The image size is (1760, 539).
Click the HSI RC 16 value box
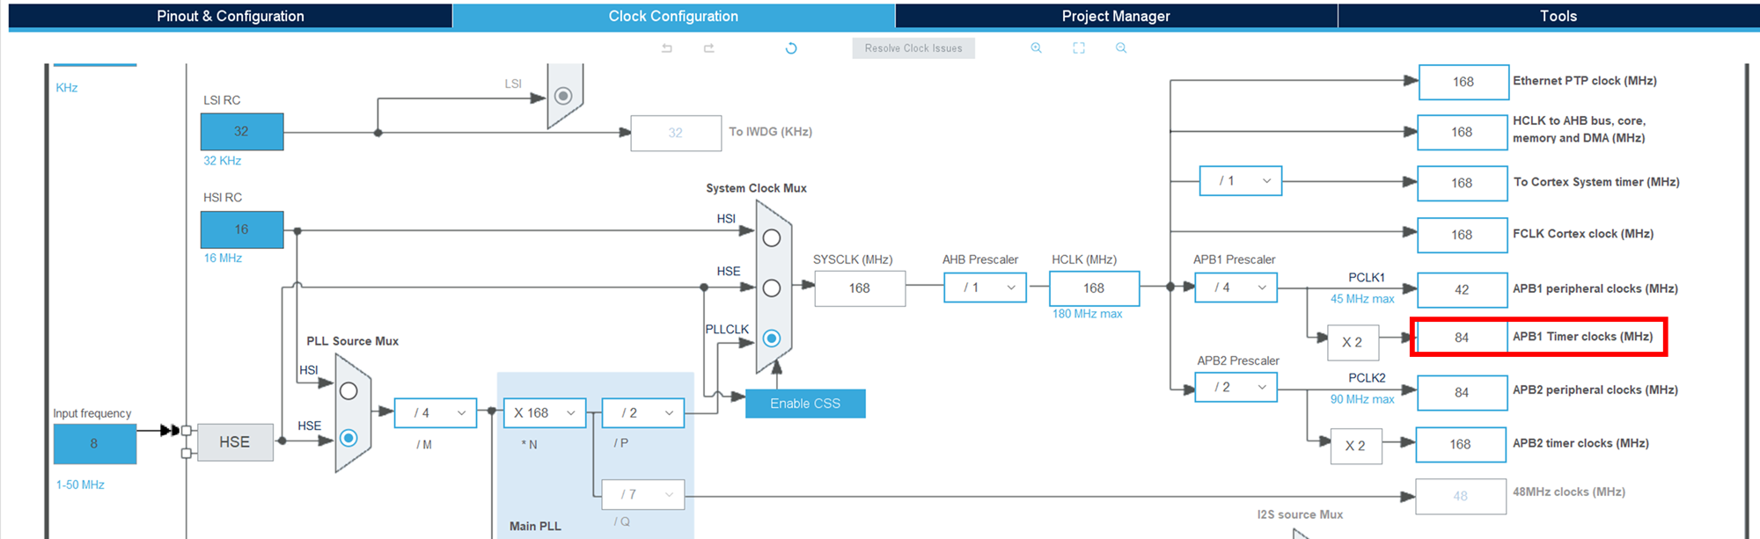(242, 229)
